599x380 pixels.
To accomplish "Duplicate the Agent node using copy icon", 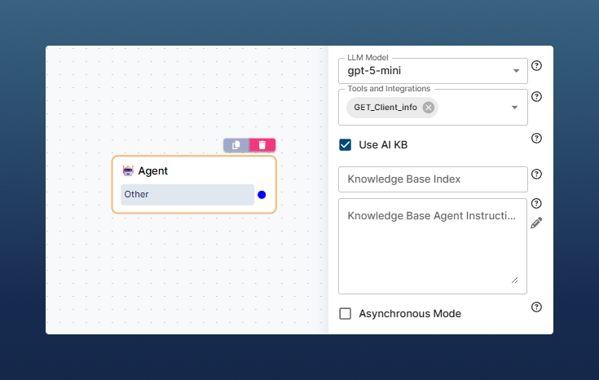I will coord(236,145).
